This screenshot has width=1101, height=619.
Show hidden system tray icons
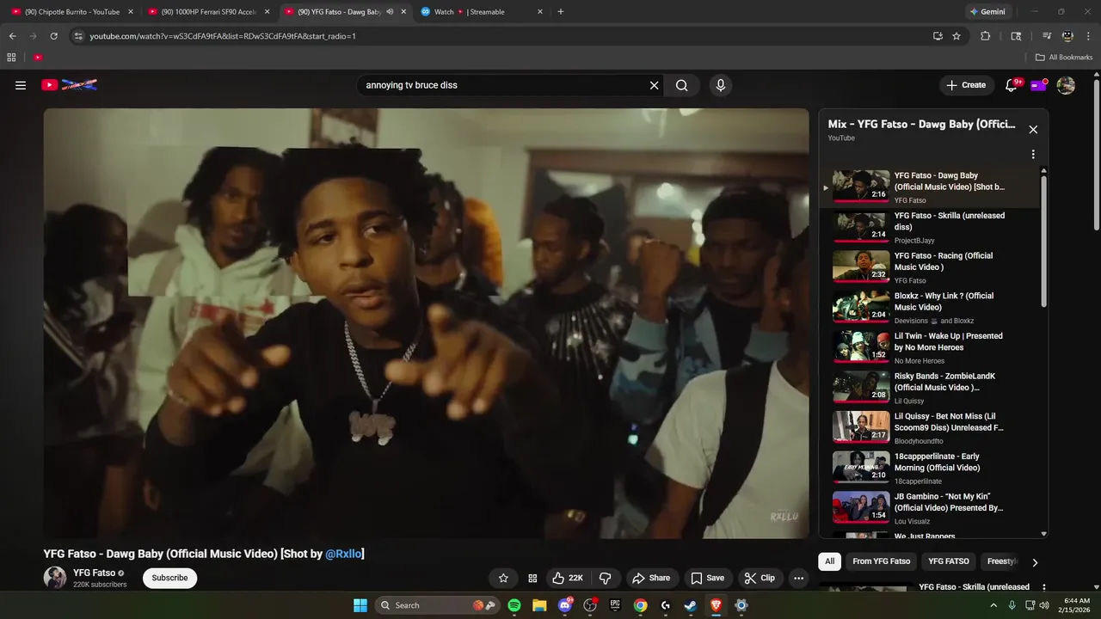click(994, 605)
